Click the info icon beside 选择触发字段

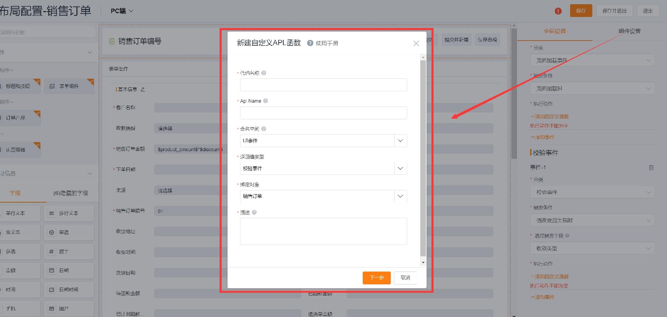tap(567, 235)
